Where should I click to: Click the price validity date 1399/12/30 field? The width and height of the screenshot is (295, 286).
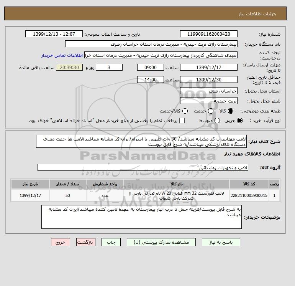(209, 79)
